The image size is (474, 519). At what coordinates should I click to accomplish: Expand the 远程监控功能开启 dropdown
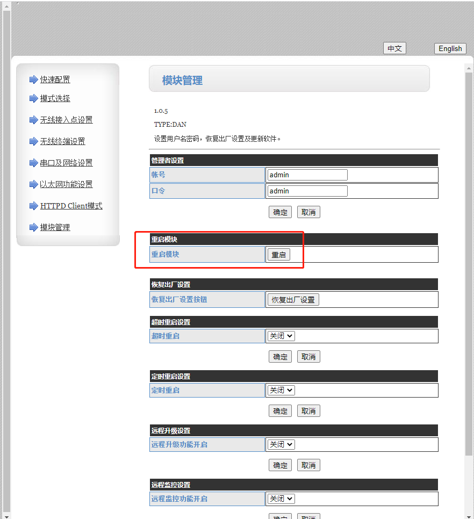281,499
